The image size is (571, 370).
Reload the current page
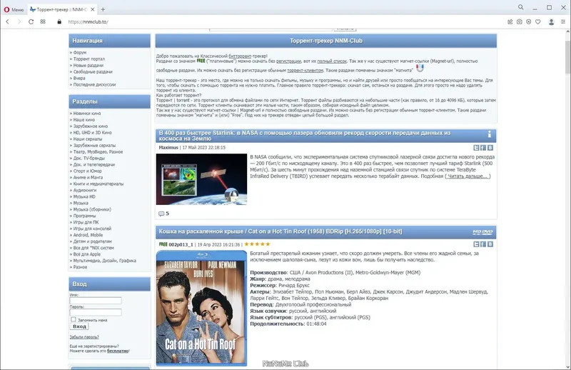(x=31, y=22)
